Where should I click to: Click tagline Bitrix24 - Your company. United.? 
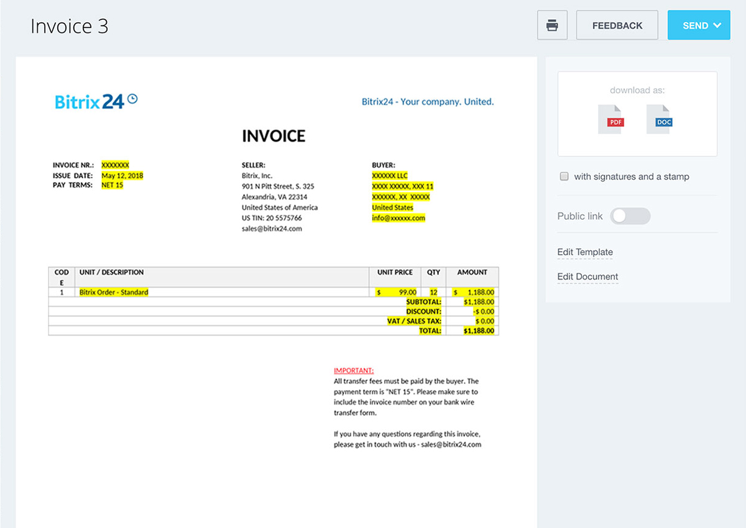click(428, 101)
